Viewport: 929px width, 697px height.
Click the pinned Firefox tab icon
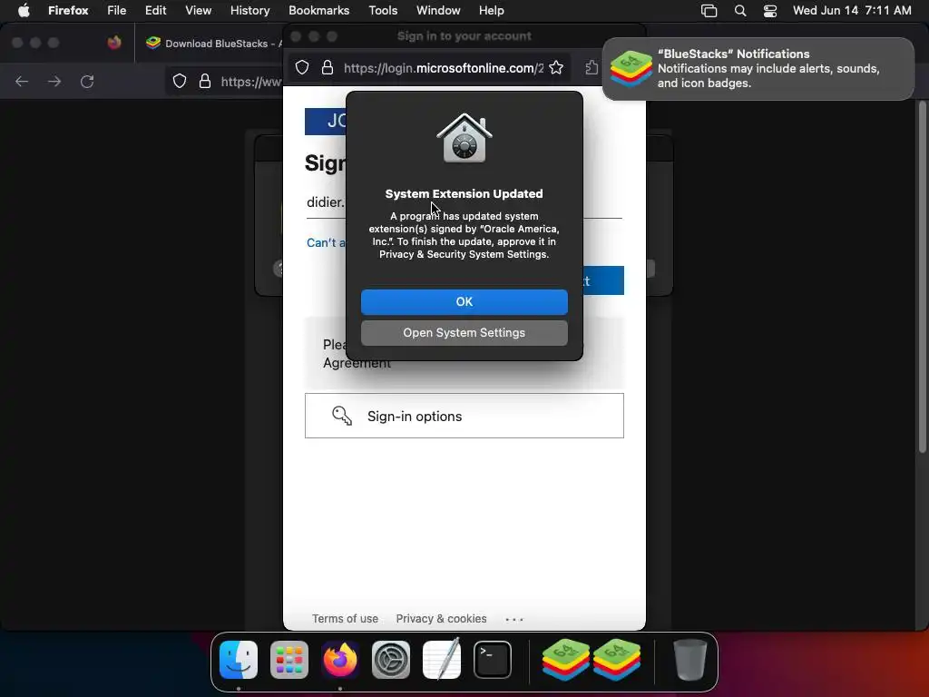pos(114,43)
